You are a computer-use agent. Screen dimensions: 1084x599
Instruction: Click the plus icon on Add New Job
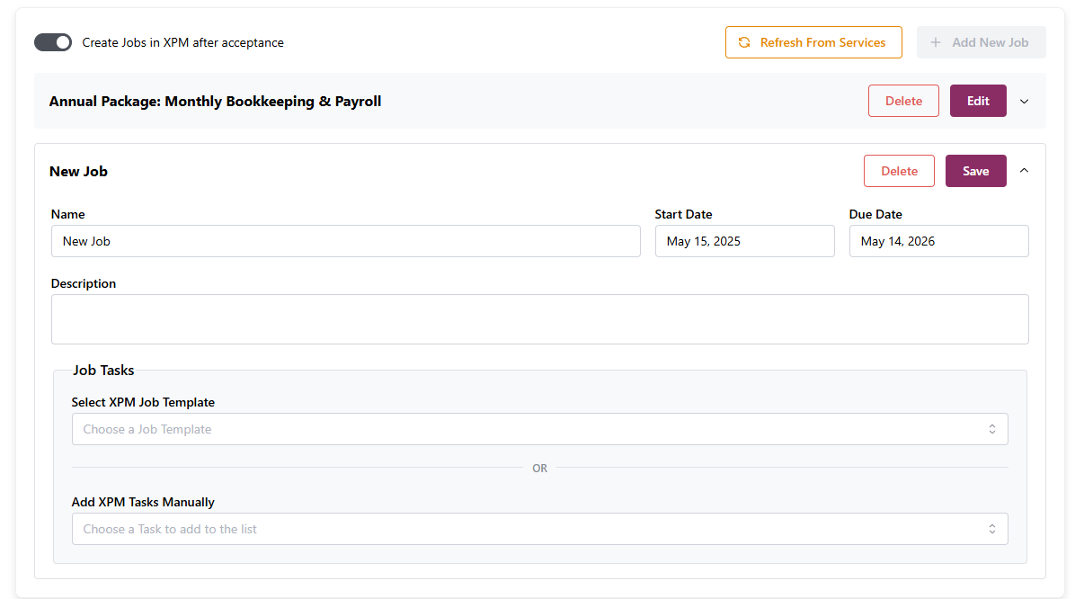(936, 42)
